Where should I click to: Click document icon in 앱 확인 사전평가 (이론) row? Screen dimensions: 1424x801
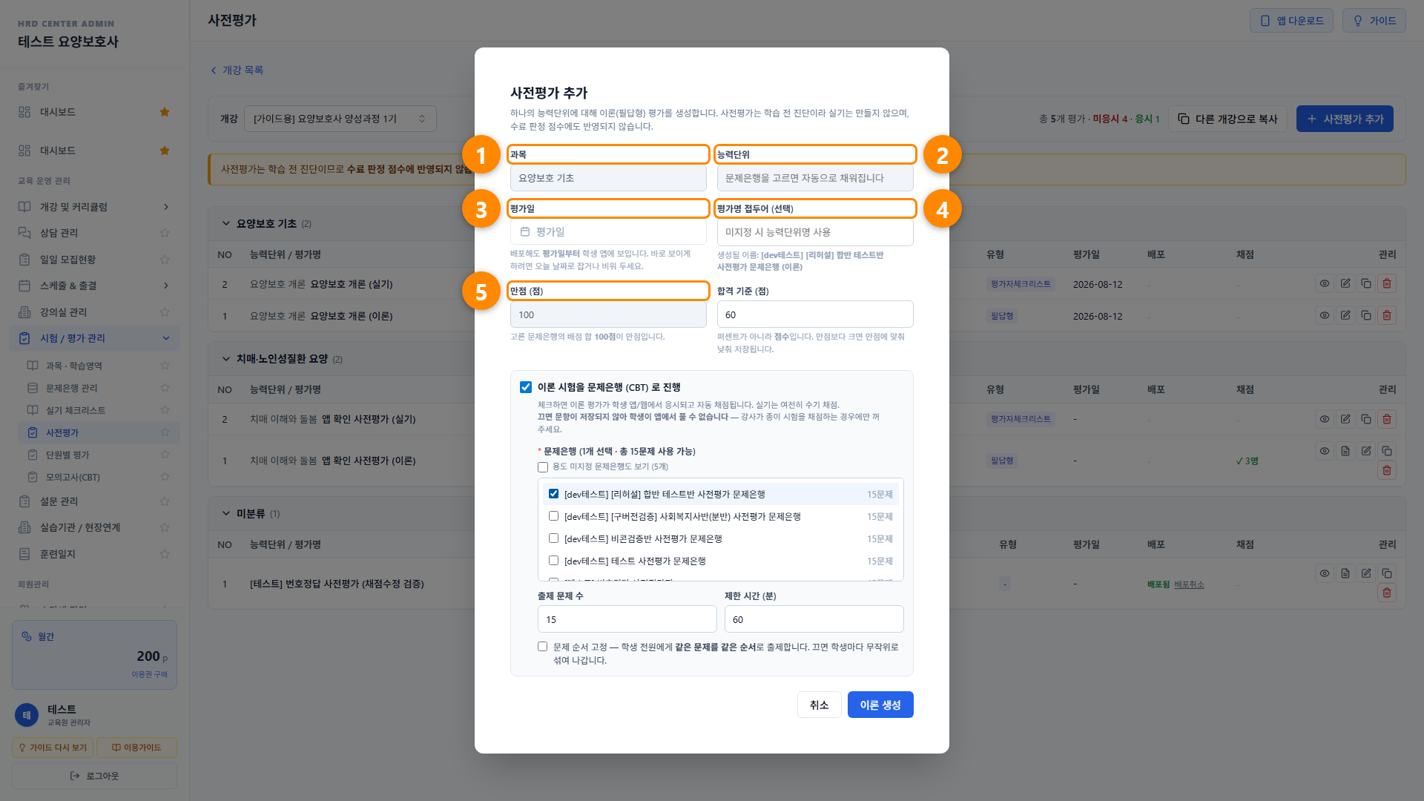click(1345, 451)
